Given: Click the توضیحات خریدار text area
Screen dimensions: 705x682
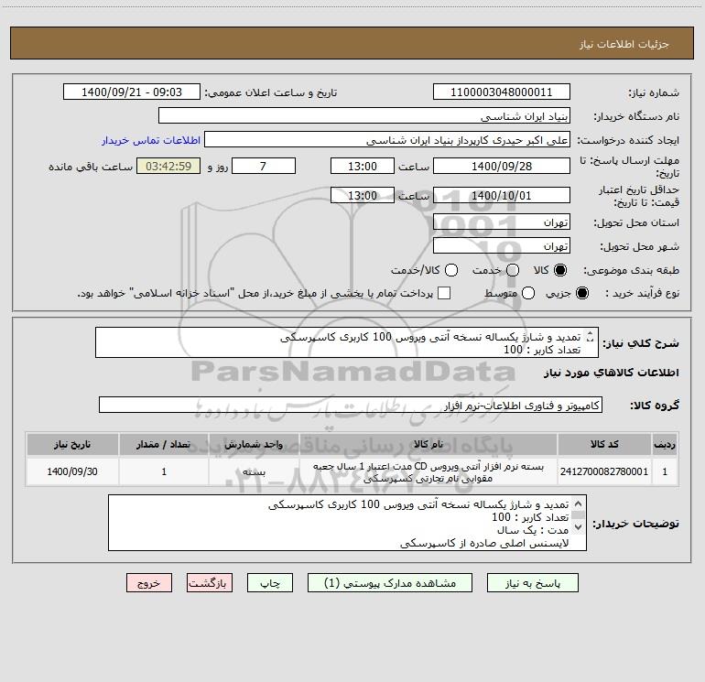Looking at the screenshot, I should pyautogui.click(x=347, y=523).
